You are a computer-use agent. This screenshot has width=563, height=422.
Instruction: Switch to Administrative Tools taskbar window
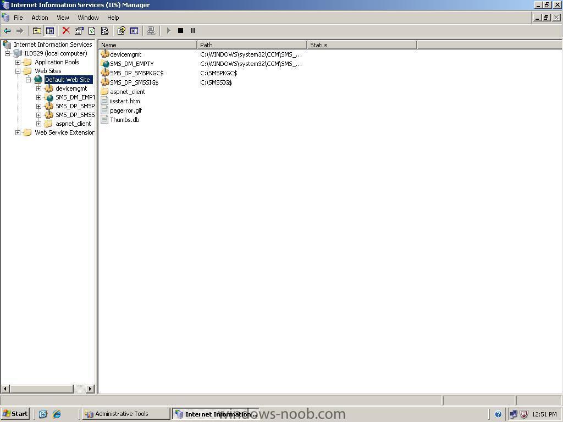click(126, 414)
